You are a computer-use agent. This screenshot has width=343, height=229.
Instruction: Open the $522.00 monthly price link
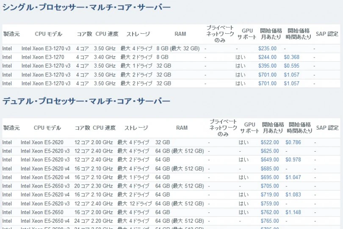pos(270,142)
